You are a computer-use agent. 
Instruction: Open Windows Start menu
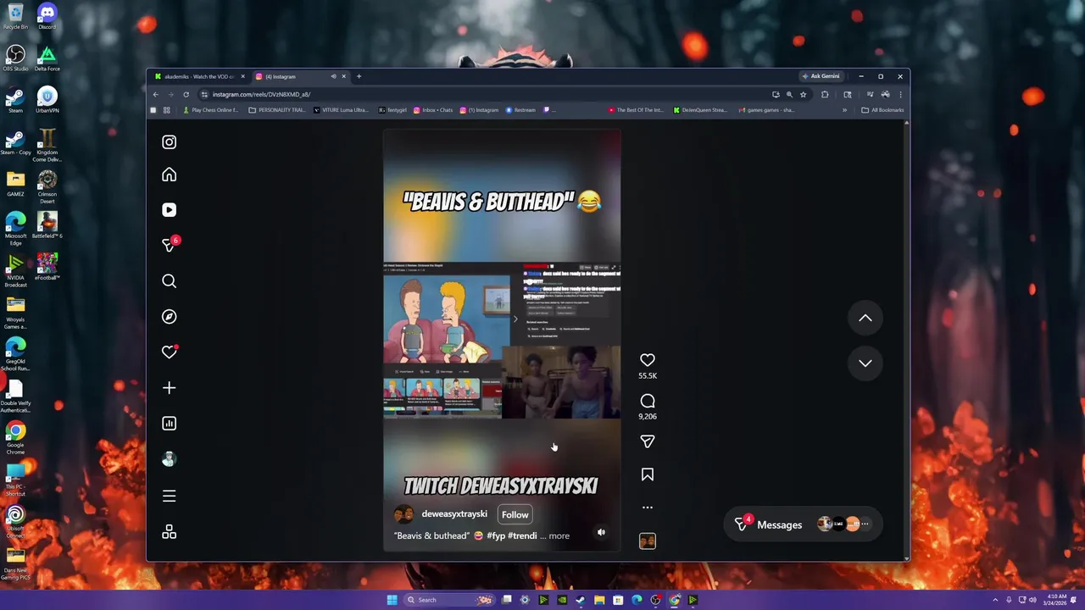pyautogui.click(x=392, y=600)
